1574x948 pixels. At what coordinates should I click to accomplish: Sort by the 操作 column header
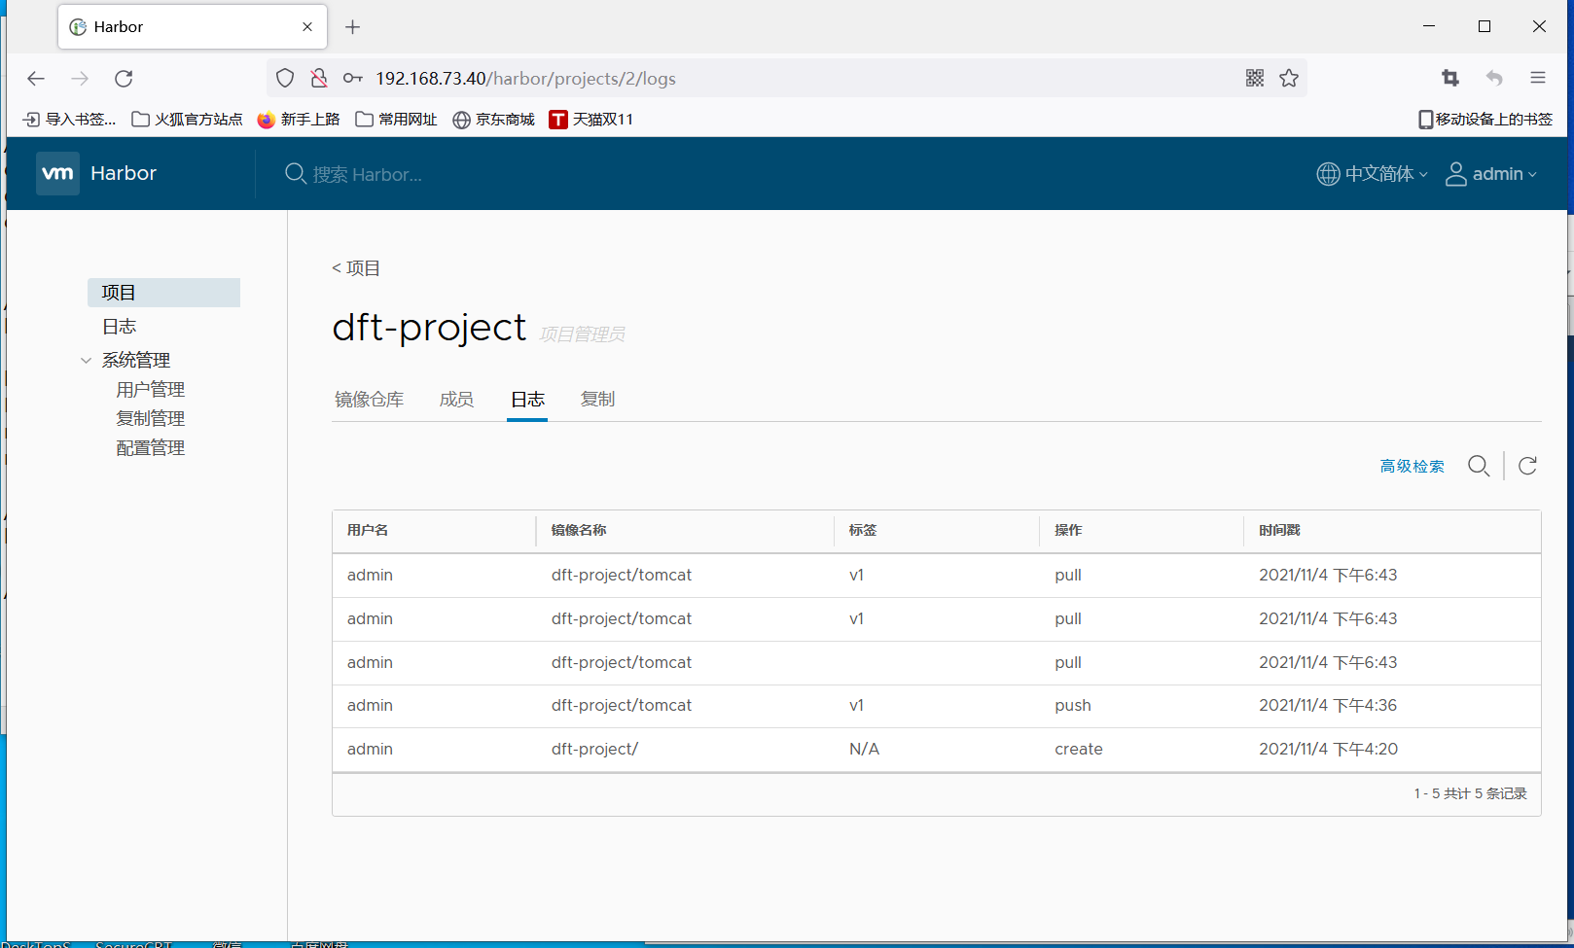click(1068, 531)
